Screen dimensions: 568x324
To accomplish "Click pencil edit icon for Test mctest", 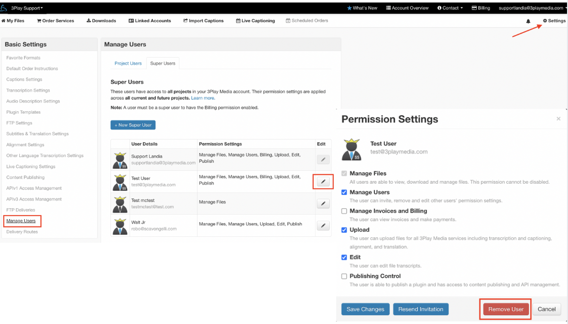I will (x=323, y=203).
